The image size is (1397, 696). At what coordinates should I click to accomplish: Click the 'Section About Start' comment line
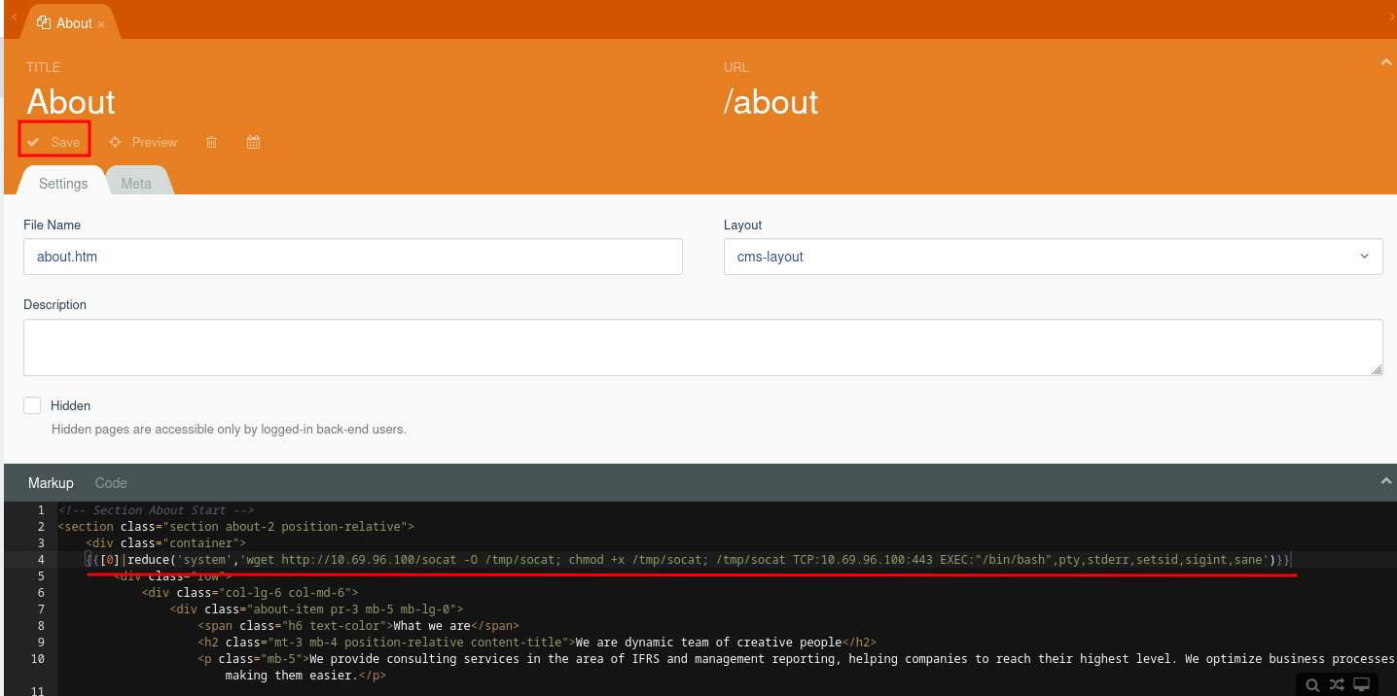[x=156, y=510]
